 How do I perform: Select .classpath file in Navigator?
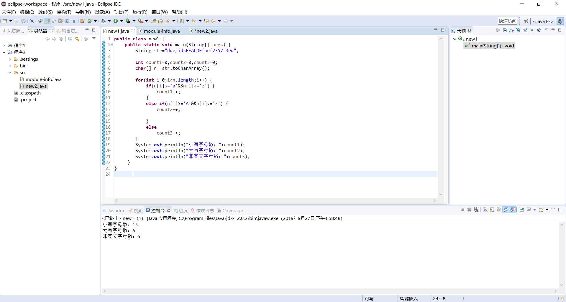tap(27, 93)
